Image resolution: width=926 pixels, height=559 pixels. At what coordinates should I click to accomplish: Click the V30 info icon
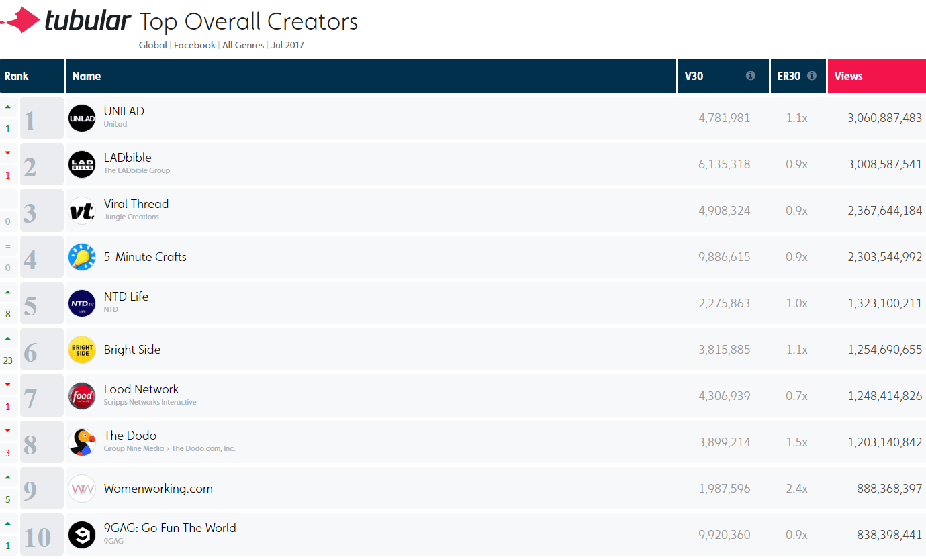(x=751, y=76)
